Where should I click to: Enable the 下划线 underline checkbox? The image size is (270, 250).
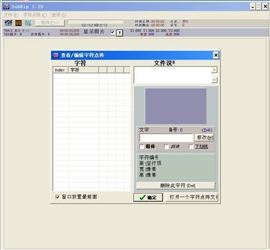point(191,147)
